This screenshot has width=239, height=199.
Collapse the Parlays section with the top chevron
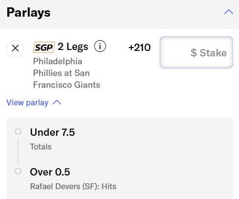click(x=229, y=12)
